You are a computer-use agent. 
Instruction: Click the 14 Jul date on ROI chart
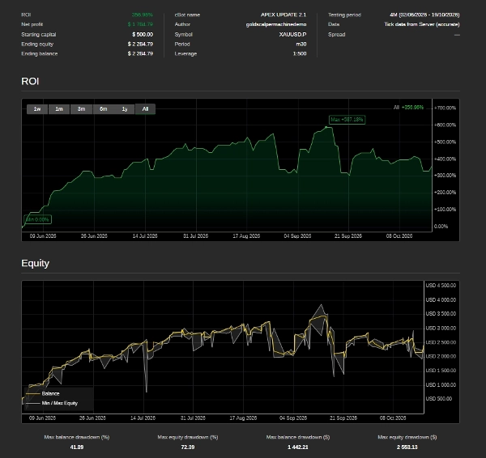(145, 236)
